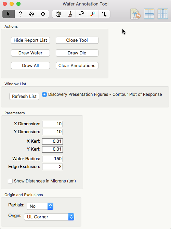Screen dimensions: 171x229
Task: Select the lasso tool
Action: 81,14
